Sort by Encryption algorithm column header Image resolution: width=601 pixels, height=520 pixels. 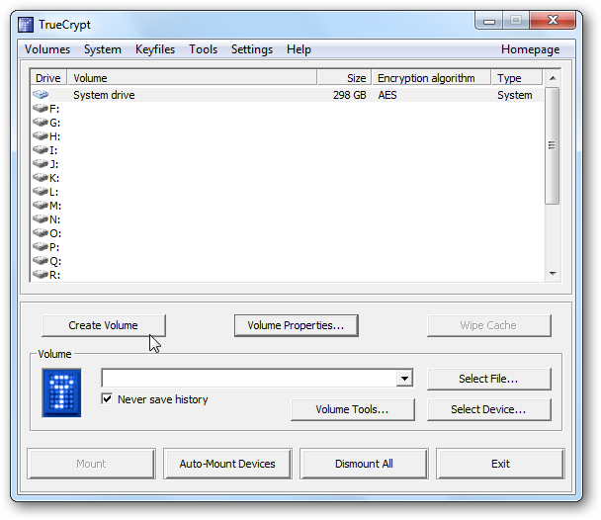point(432,78)
